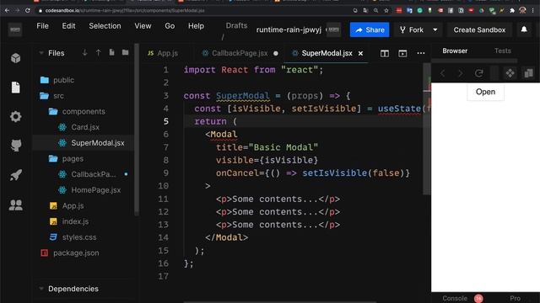The width and height of the screenshot is (540, 303).
Task: Switch to the CallbackPage.jsx editor tab
Action: coord(240,53)
